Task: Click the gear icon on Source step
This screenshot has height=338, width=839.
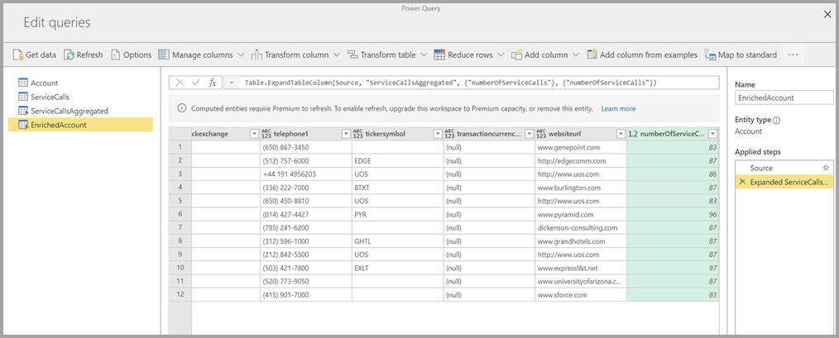Action: 824,168
